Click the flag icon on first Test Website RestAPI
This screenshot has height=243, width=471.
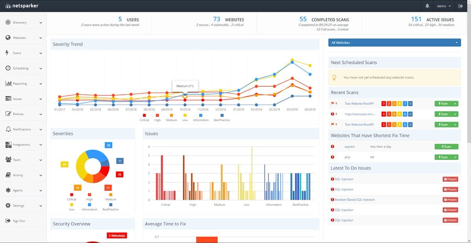pos(332,103)
